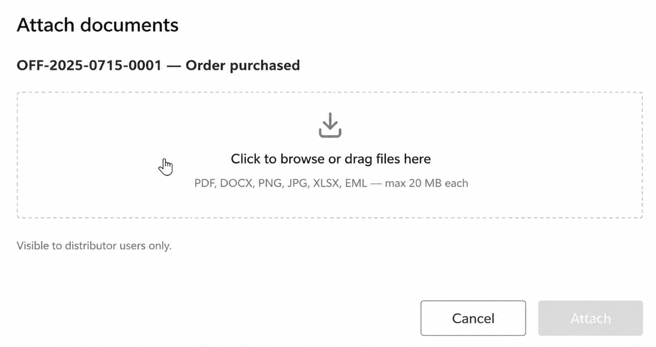This screenshot has width=656, height=347.
Task: Click the word browse in upload prompt
Action: (303, 159)
